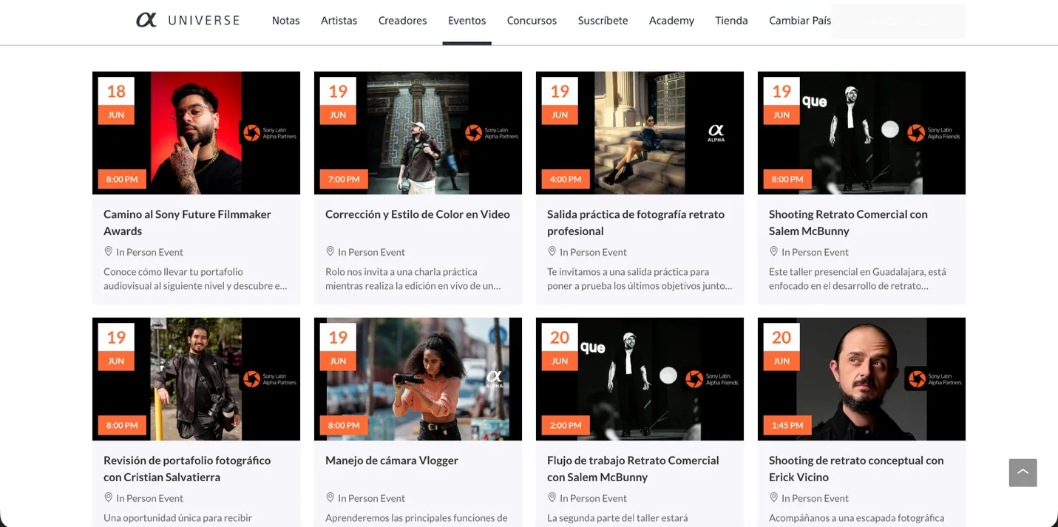Click text 'Una oportunidad única para recibir'
The height and width of the screenshot is (527, 1058).
tap(177, 517)
